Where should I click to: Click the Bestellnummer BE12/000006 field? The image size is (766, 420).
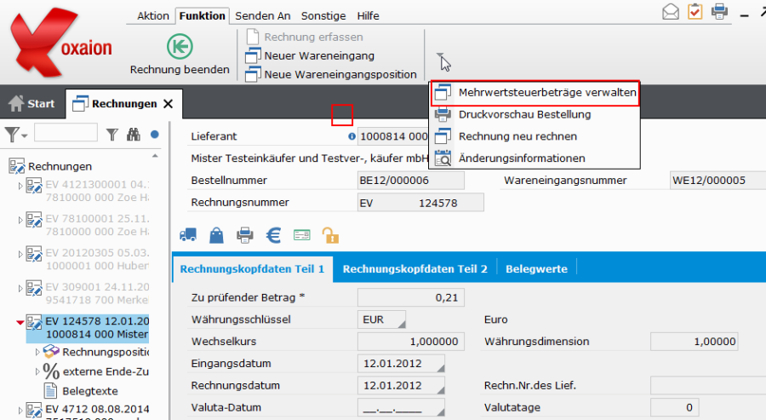(x=411, y=181)
